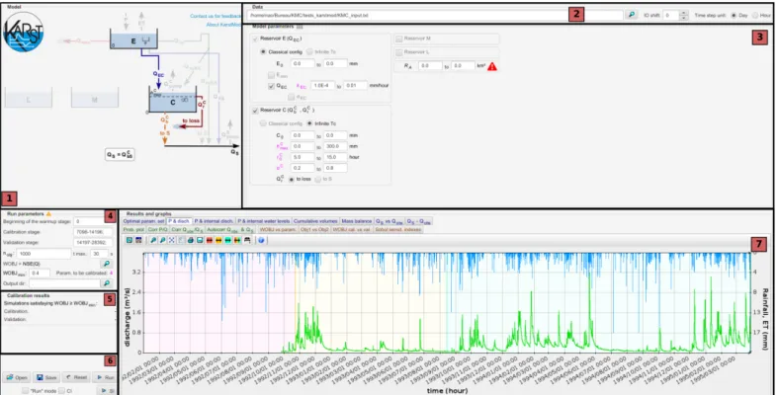Click the second magnifier zoom icon in graph toolbar
The width and height of the screenshot is (779, 395).
point(162,240)
